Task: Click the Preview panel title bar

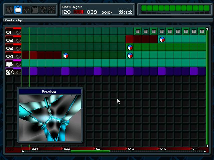Action: tap(49, 92)
